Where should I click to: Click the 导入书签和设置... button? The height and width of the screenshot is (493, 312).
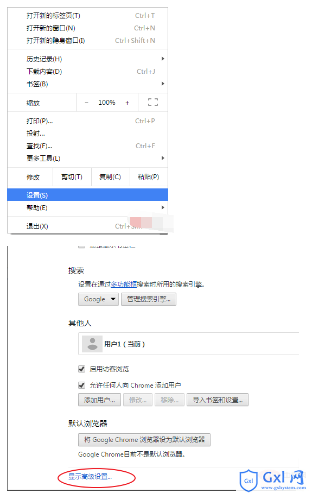pyautogui.click(x=218, y=400)
